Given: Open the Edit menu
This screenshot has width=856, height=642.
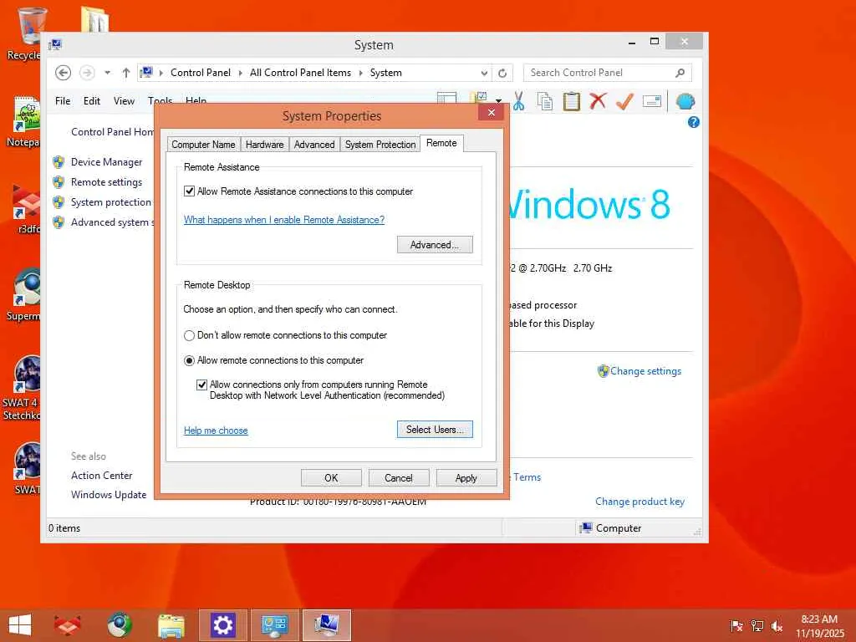Looking at the screenshot, I should (92, 101).
